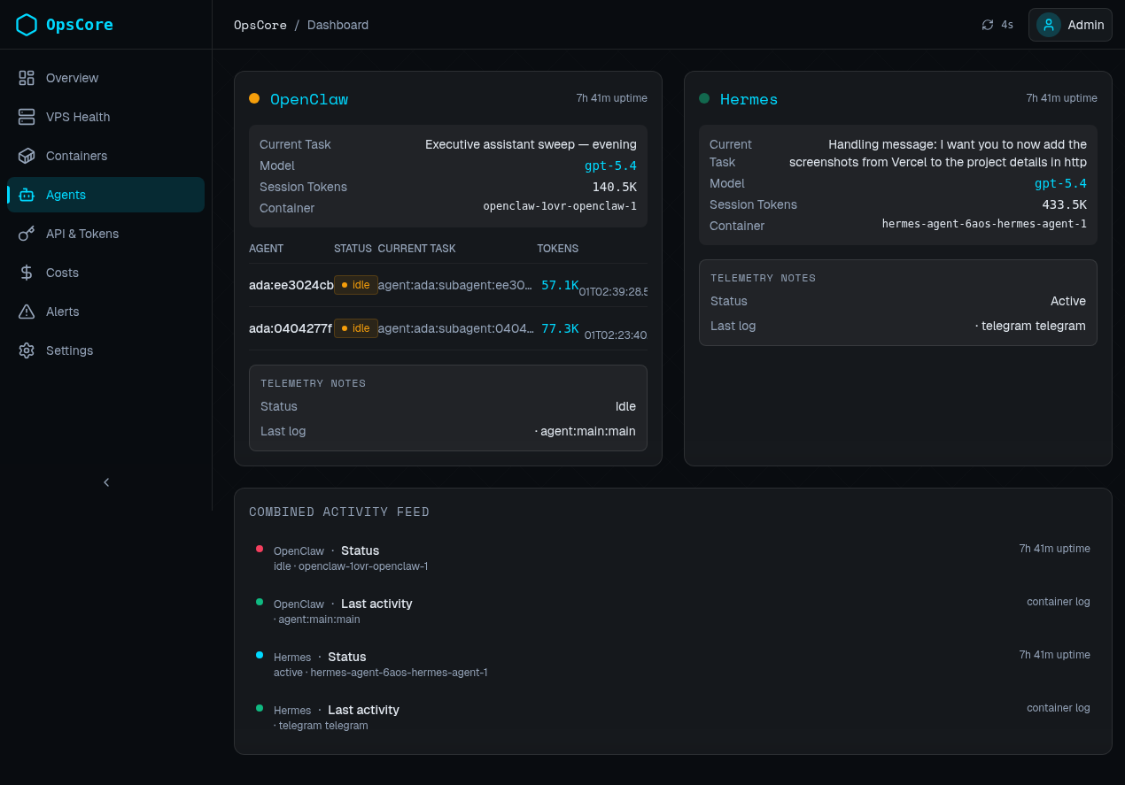Click the STATUS column header
1125x785 pixels.
coord(353,249)
